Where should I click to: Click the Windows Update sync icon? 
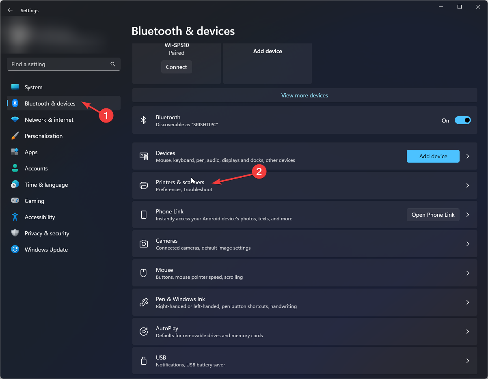pos(15,250)
